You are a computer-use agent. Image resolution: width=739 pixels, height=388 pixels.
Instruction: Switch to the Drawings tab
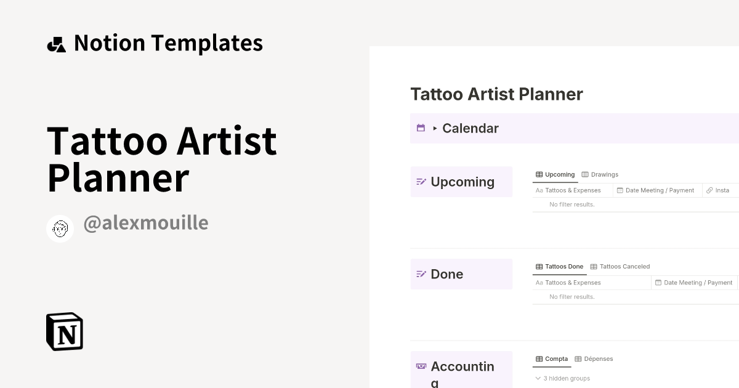point(600,174)
